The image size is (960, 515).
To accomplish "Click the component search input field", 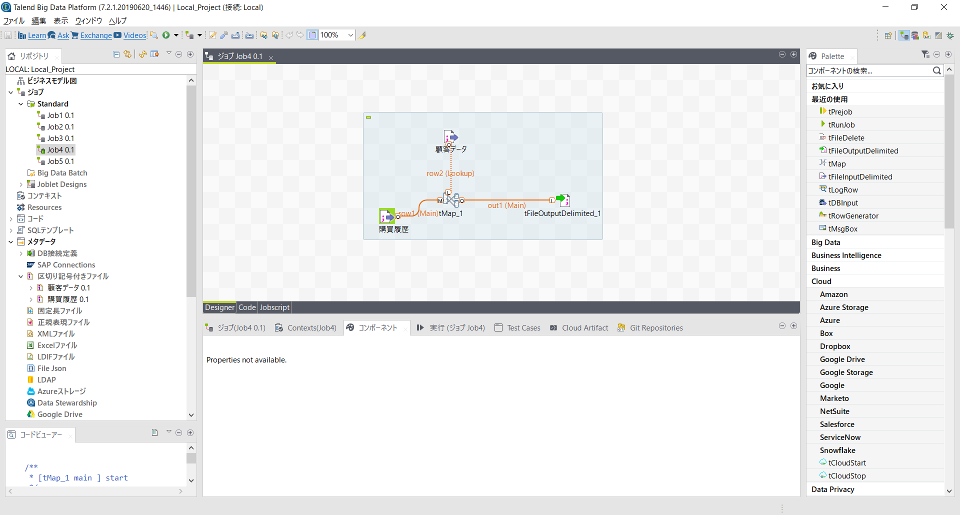I will pyautogui.click(x=869, y=70).
